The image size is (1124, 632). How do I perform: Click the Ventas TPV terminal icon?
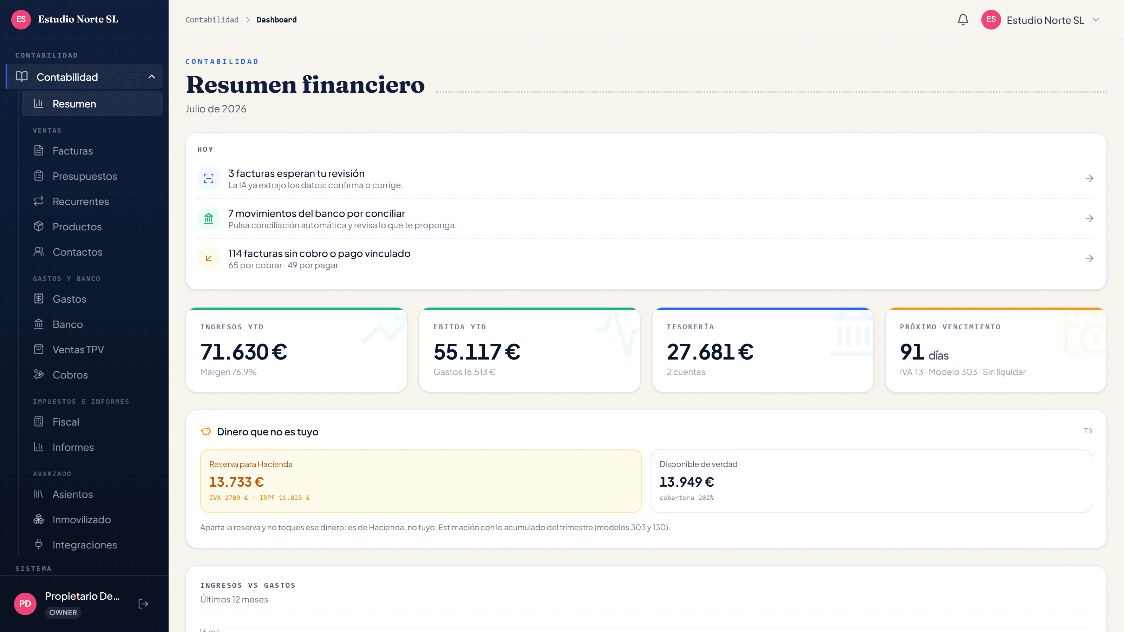coord(39,349)
